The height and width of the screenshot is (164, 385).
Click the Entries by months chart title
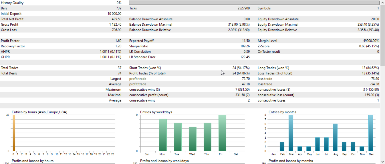point(282,112)
